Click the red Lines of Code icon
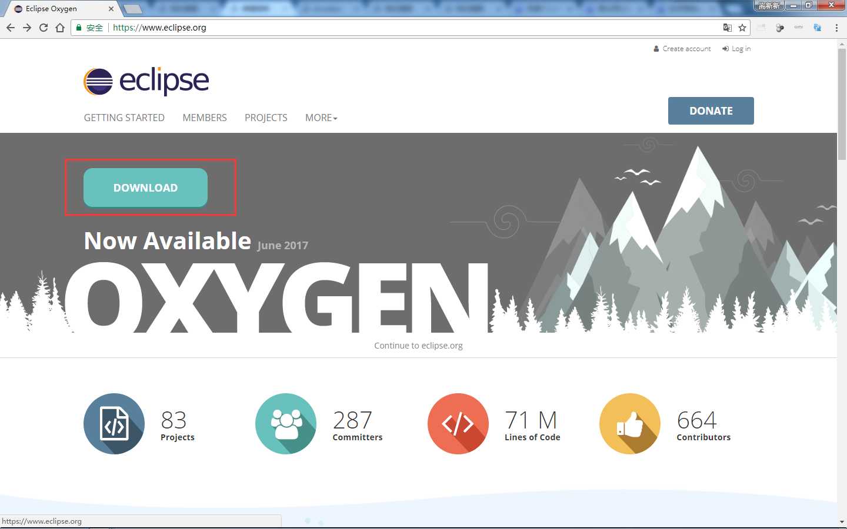The height and width of the screenshot is (529, 847). tap(458, 424)
